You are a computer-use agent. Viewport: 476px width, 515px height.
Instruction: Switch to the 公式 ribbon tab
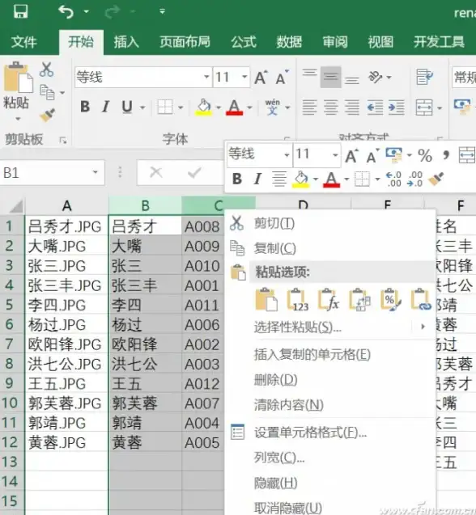point(244,42)
